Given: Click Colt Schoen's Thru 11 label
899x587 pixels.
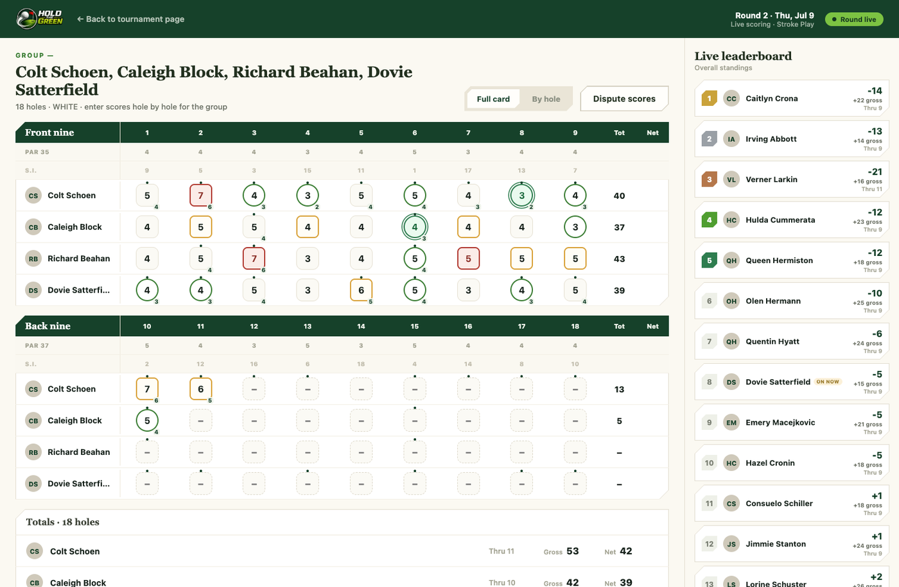Looking at the screenshot, I should click(x=502, y=551).
